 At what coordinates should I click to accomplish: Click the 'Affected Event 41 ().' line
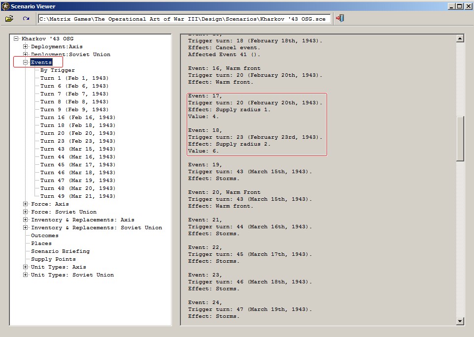(x=224, y=54)
